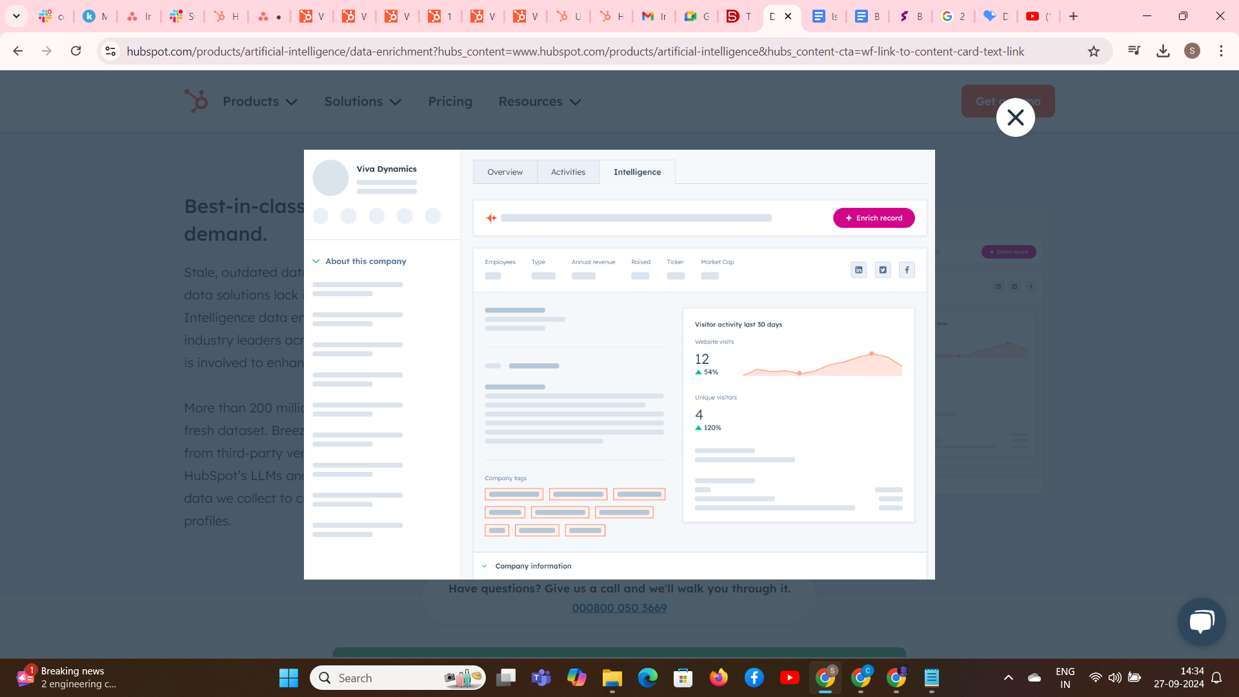The height and width of the screenshot is (697, 1239).
Task: Switch to the Activities tab
Action: click(x=568, y=172)
